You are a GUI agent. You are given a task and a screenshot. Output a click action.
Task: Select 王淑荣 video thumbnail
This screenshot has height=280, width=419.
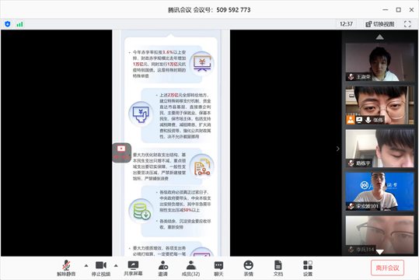(379, 62)
